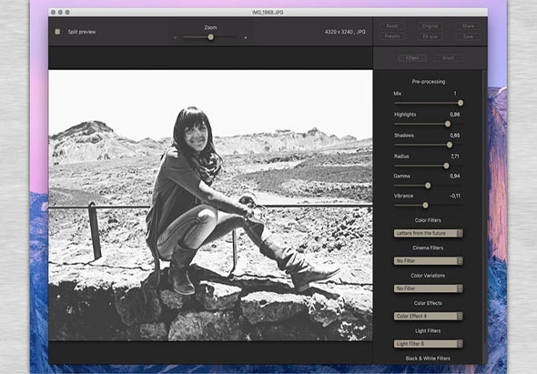537x374 pixels.
Task: Click the 'Pre-processing' section heading
Action: [x=429, y=82]
